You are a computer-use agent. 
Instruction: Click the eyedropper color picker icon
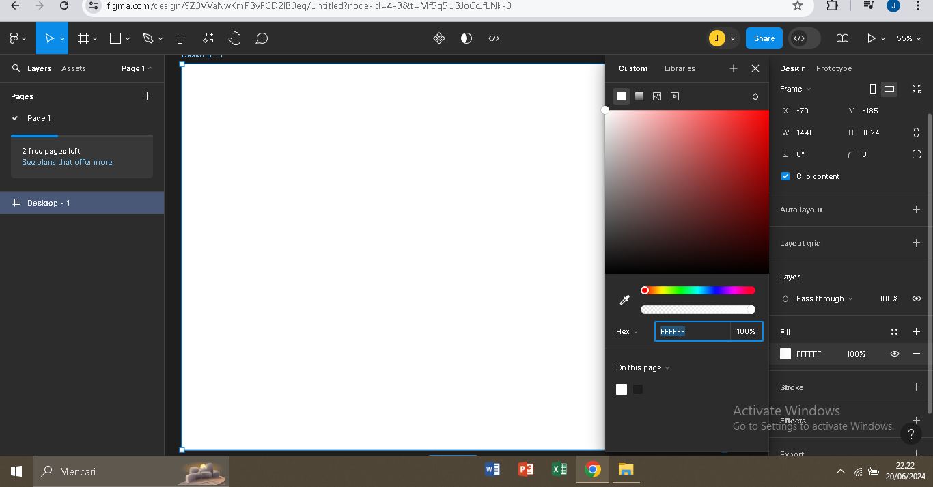624,300
